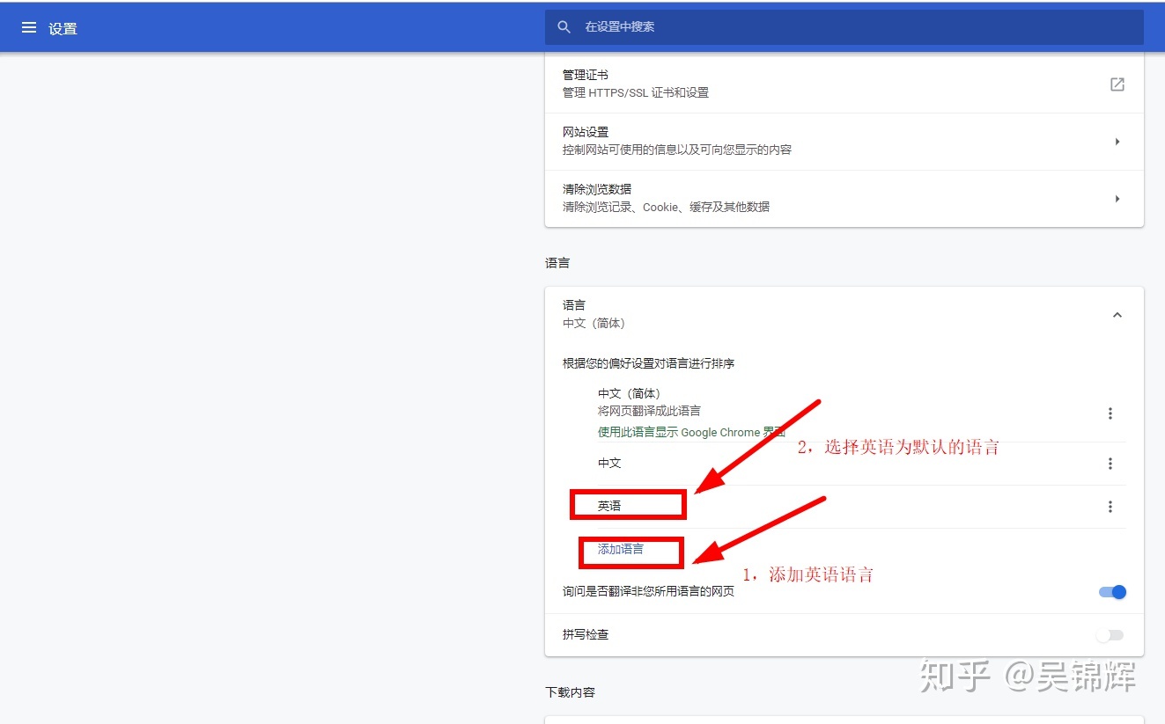
Task: Open the three-dot menu for 中文
Action: click(x=1110, y=464)
